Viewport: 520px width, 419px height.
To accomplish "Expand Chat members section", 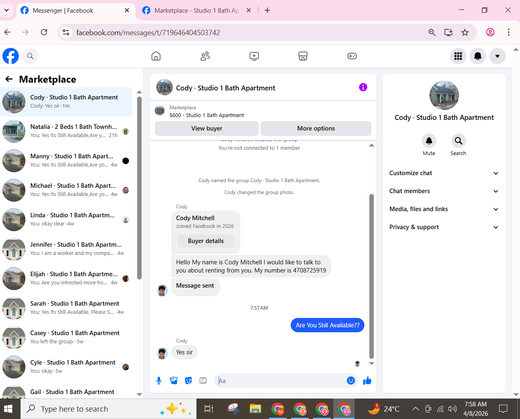I will pyautogui.click(x=444, y=191).
